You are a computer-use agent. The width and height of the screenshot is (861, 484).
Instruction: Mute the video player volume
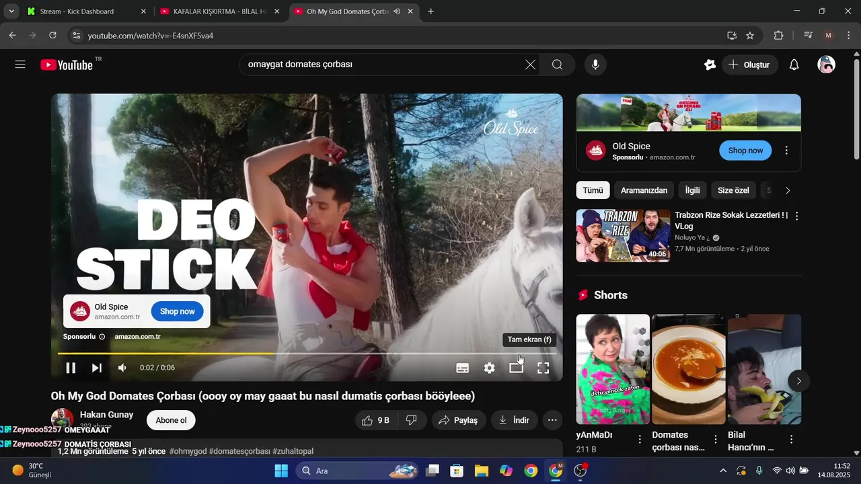click(122, 368)
